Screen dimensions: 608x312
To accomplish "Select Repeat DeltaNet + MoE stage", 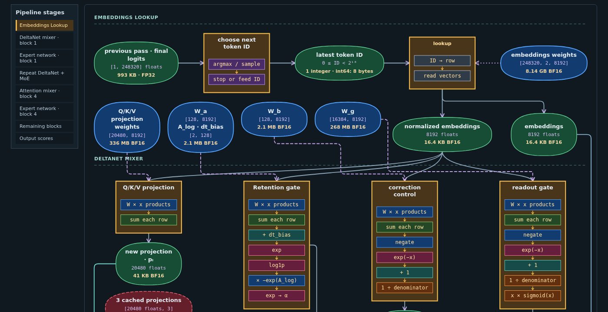I will pyautogui.click(x=45, y=76).
